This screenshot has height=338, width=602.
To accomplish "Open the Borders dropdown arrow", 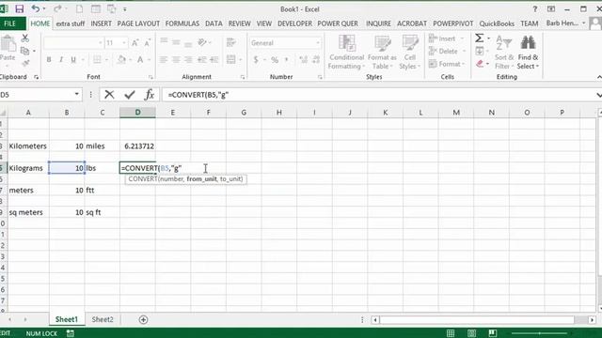I will point(106,60).
